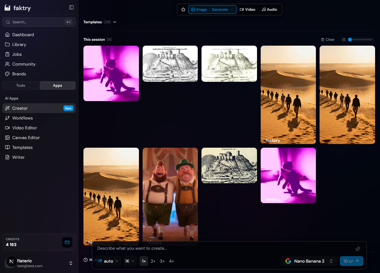Switch to the Tools tab

click(21, 85)
